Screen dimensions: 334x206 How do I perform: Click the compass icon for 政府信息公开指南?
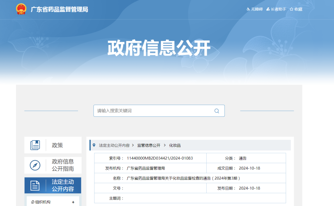35,165
